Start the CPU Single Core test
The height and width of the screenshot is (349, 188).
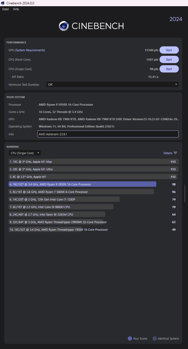(x=169, y=69)
